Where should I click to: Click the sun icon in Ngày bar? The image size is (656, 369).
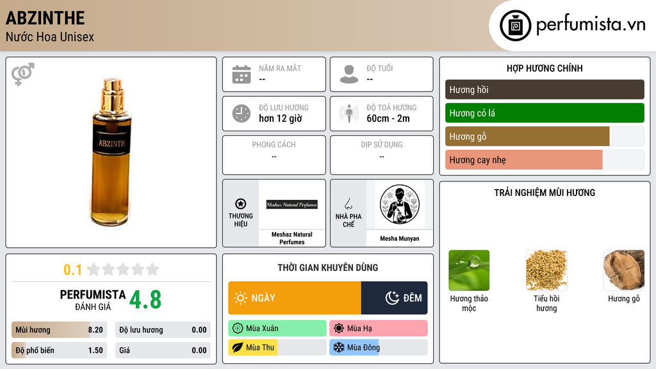point(241,298)
